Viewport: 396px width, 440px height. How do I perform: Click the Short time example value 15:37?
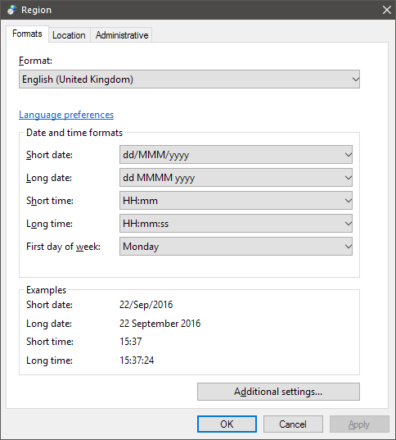tap(131, 342)
